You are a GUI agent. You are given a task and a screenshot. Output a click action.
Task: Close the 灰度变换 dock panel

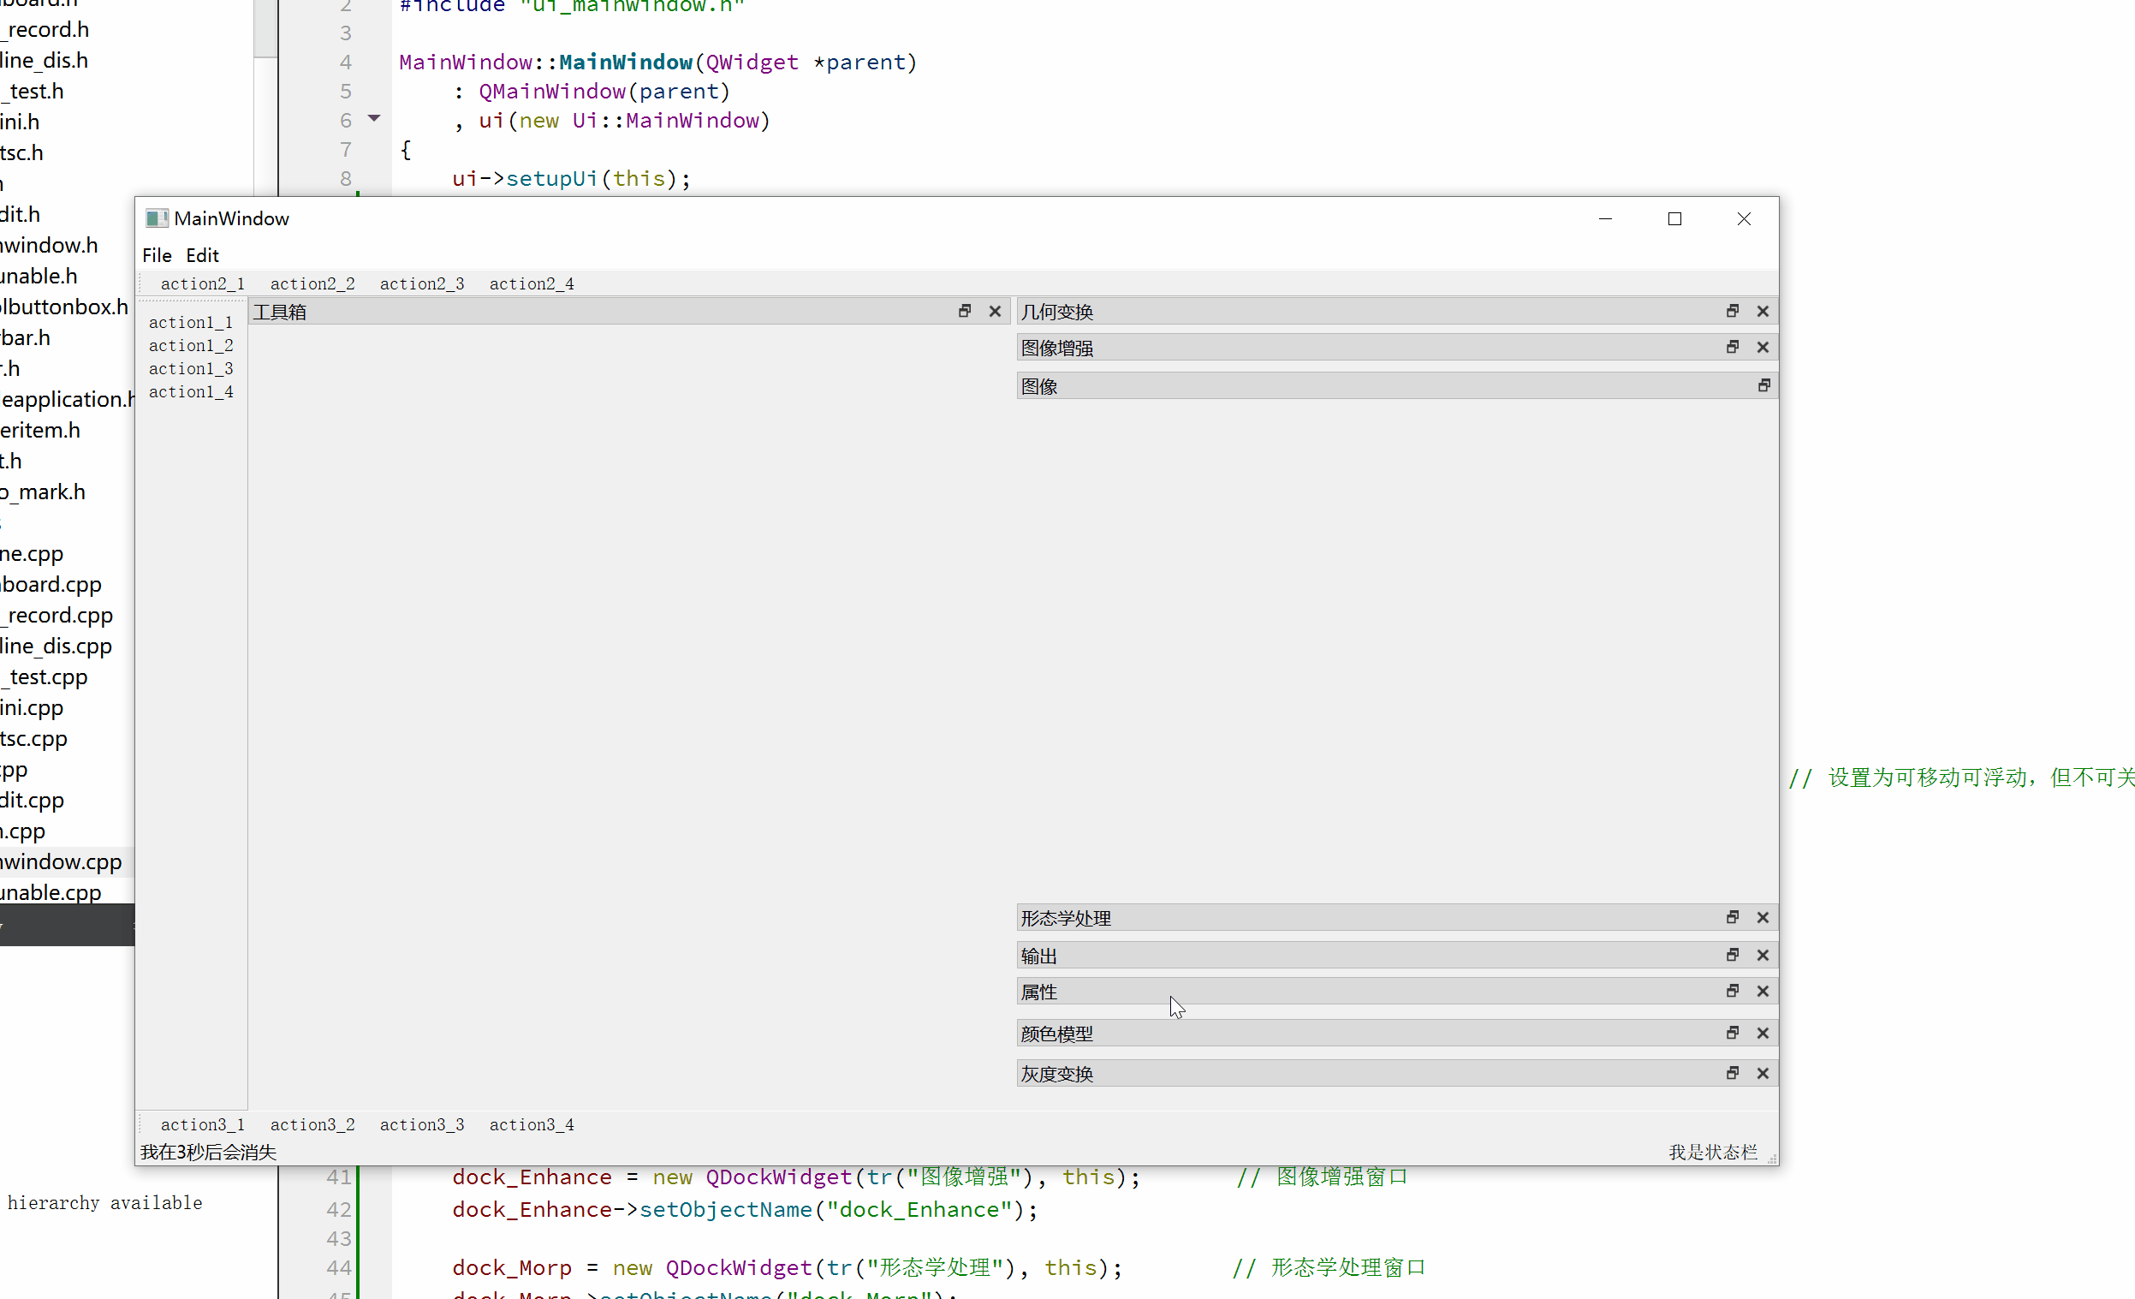[1763, 1074]
